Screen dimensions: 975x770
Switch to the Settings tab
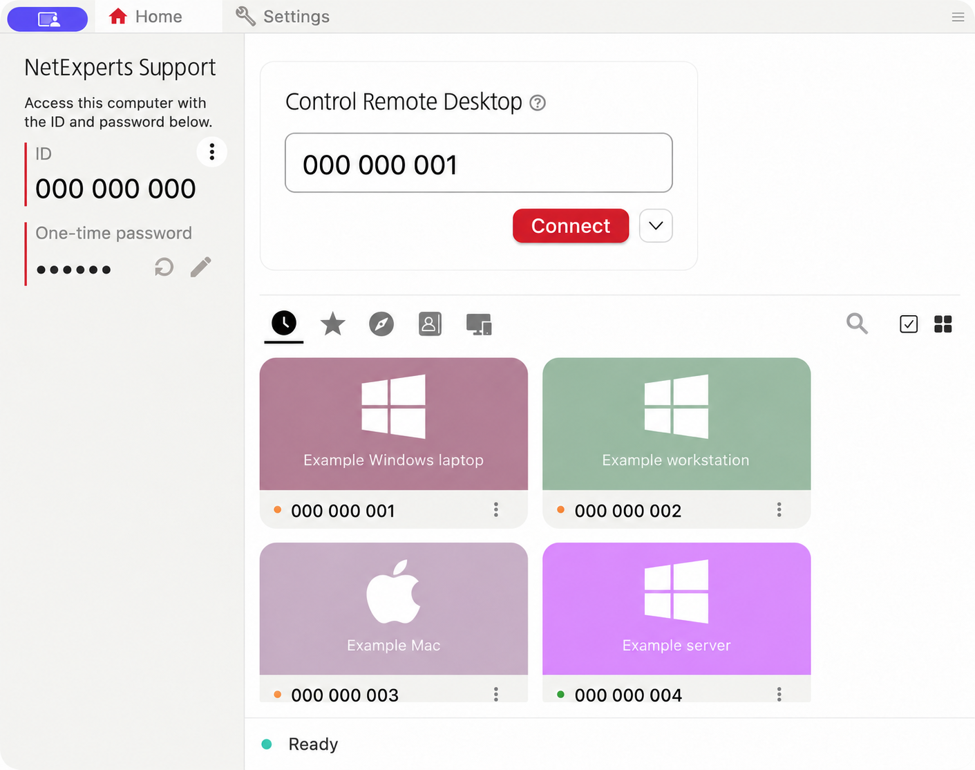283,17
